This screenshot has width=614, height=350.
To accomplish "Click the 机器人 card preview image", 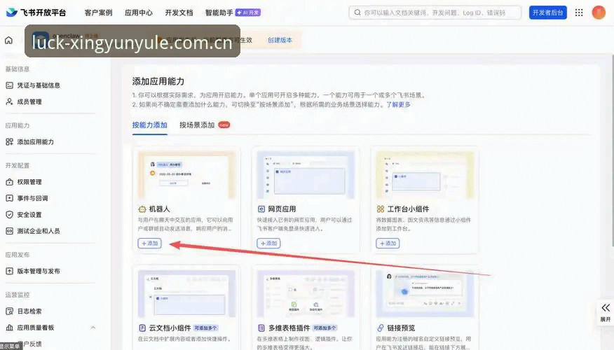I will (186, 175).
